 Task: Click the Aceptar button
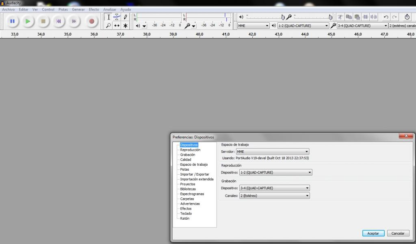pyautogui.click(x=373, y=233)
